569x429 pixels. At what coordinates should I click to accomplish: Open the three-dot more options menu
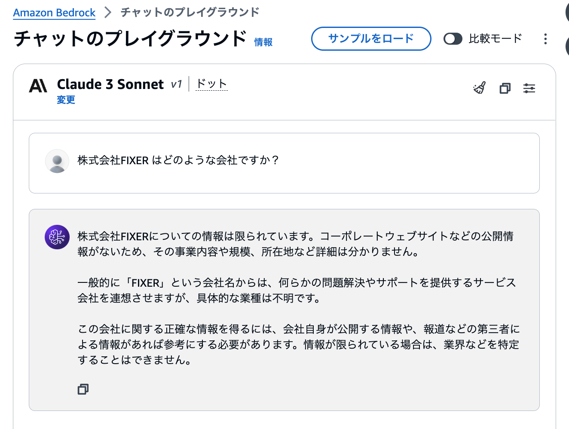545,39
